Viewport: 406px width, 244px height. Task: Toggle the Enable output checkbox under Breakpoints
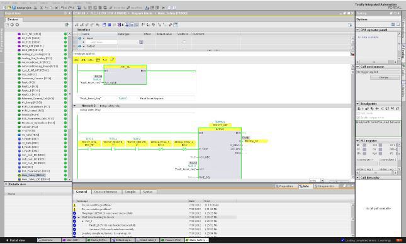(x=359, y=118)
